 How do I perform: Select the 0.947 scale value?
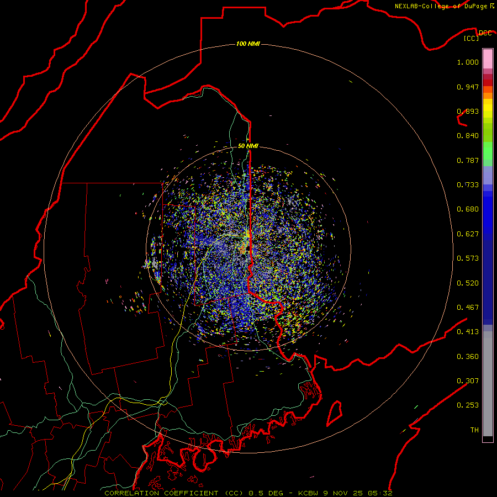(x=468, y=87)
